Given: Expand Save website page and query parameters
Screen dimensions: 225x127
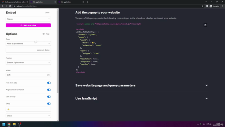Looking at the screenshot, I should pos(142,85).
